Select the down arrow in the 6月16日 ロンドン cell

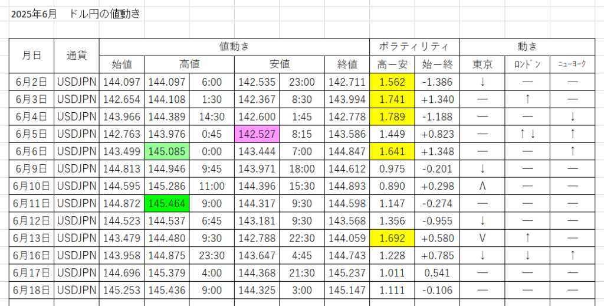(x=527, y=256)
